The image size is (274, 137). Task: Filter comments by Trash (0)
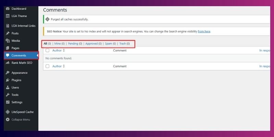click(x=124, y=43)
